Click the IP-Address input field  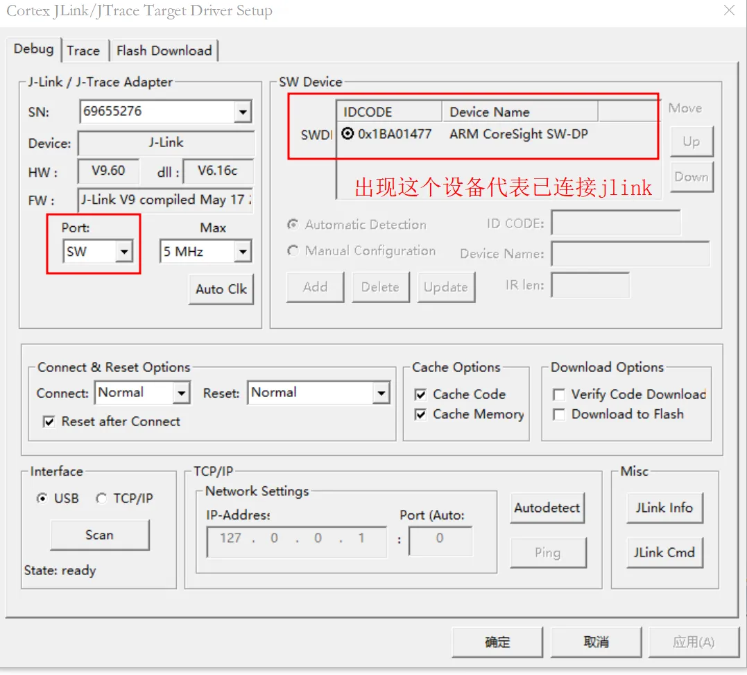click(297, 541)
